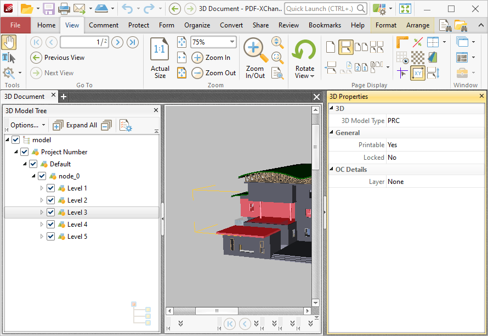Click the Save icon in quick access toolbar

coord(49,9)
